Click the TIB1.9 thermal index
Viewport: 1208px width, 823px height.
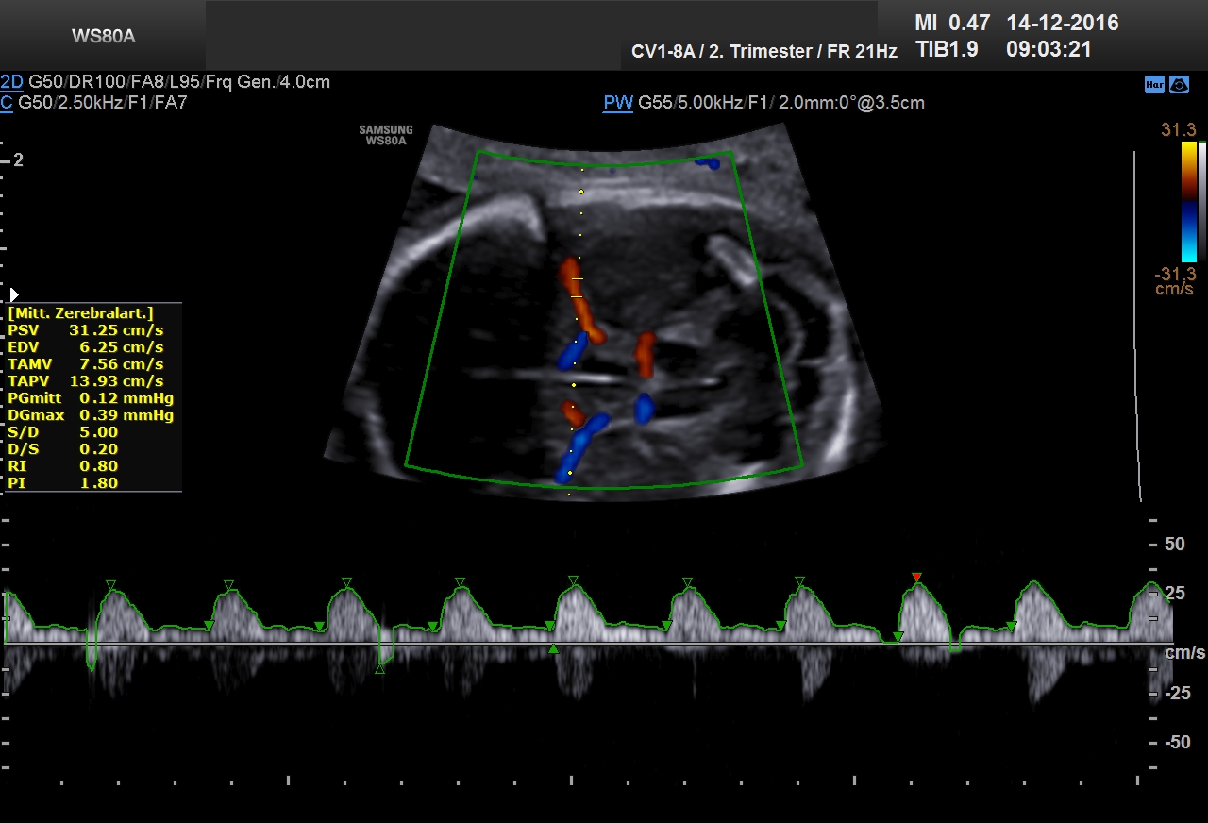[x=947, y=50]
